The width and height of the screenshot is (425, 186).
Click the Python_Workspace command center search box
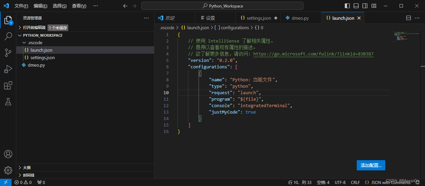click(222, 6)
